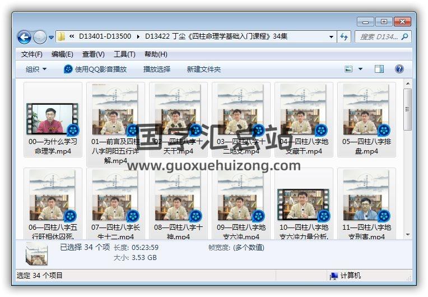Screen dimensions: 428x297
Task: Click the blue help question mark icon
Action: pos(399,69)
